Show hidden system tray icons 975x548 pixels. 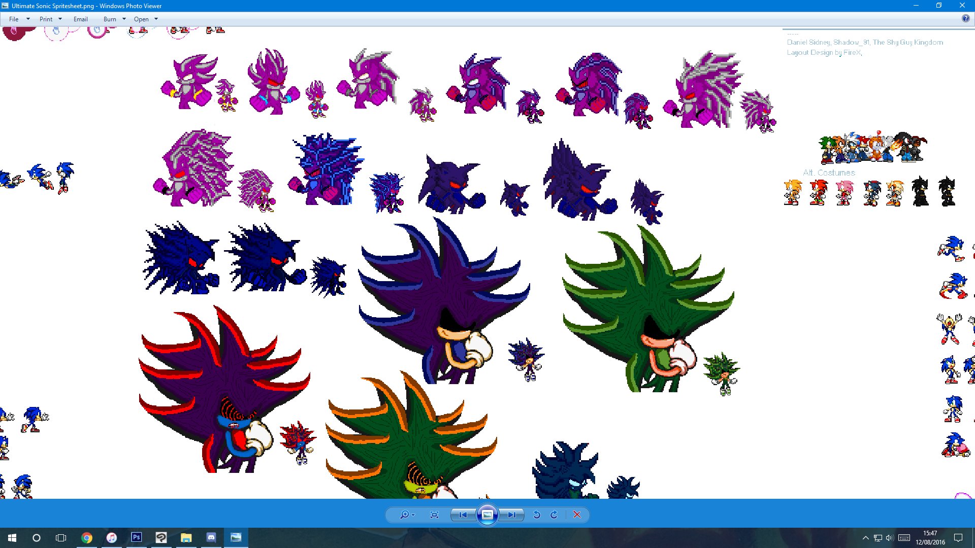[x=865, y=538]
